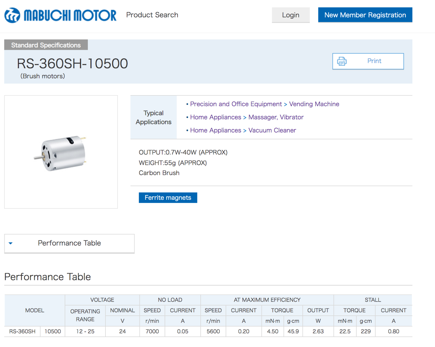Screen dimensions: 435x347
Task: Click the printer icon in Print button
Action: [x=342, y=61]
